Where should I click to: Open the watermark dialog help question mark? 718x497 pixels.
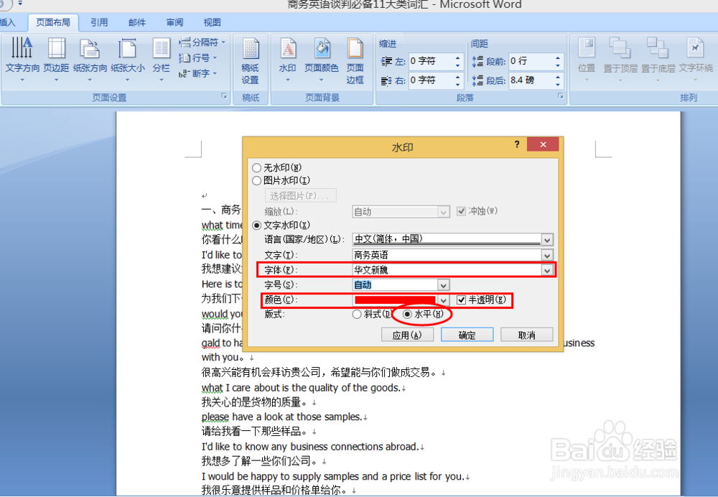coord(517,144)
